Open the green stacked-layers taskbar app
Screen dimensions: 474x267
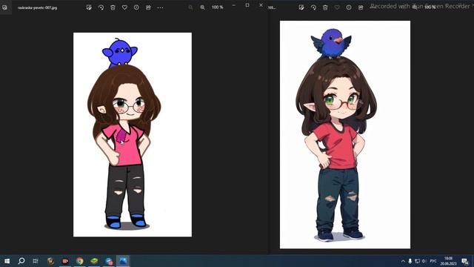pyautogui.click(x=94, y=260)
